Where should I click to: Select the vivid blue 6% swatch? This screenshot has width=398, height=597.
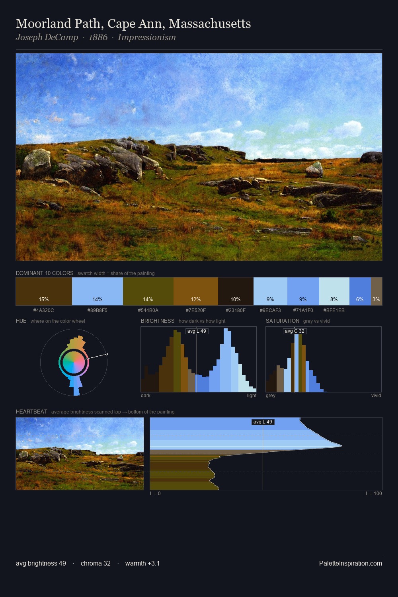(360, 291)
